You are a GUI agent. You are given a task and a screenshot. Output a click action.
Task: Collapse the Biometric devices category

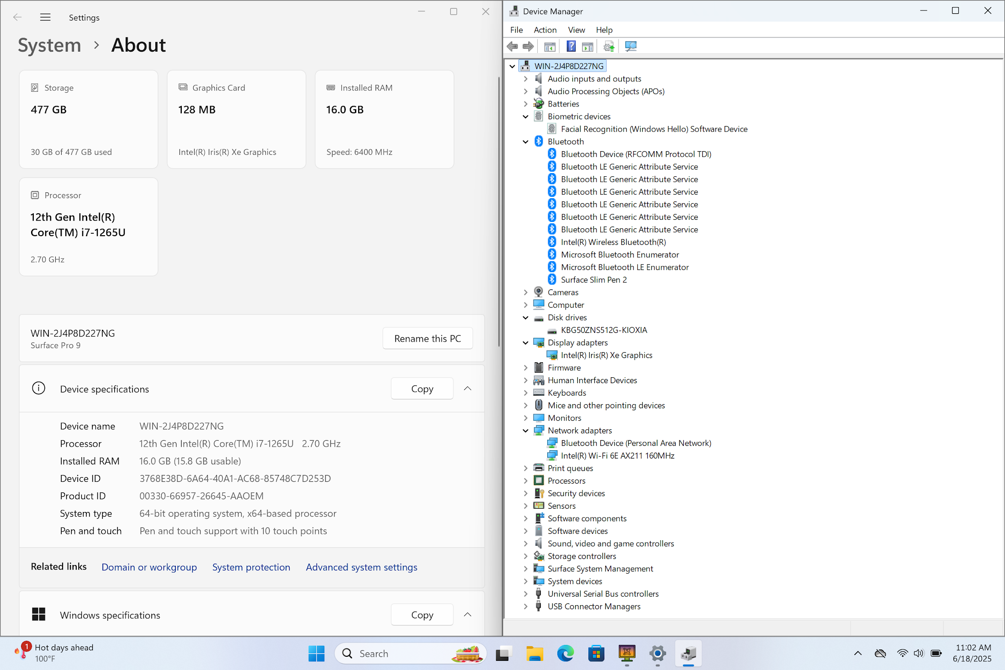525,116
